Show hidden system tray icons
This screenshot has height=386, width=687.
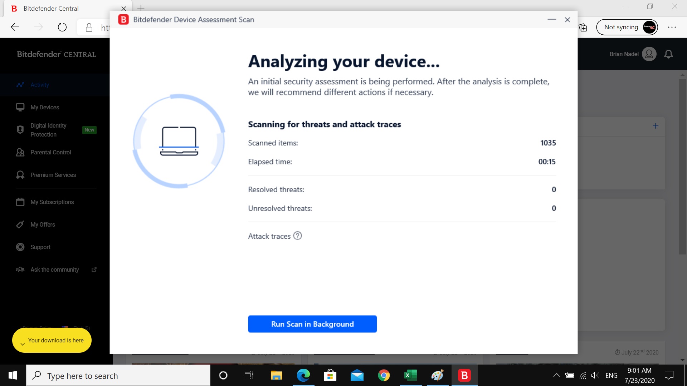pyautogui.click(x=556, y=375)
